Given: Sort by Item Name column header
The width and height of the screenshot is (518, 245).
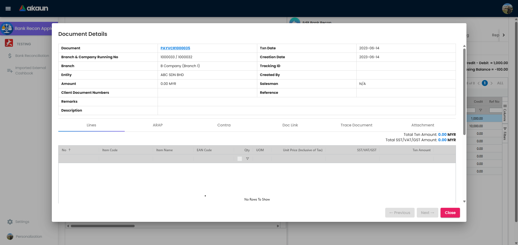Looking at the screenshot, I should point(164,150).
